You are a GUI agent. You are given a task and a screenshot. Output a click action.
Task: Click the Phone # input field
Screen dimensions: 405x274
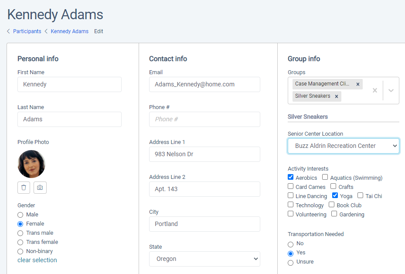pyautogui.click(x=204, y=119)
